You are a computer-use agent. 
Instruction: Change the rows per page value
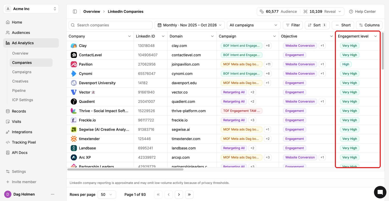[x=107, y=195]
